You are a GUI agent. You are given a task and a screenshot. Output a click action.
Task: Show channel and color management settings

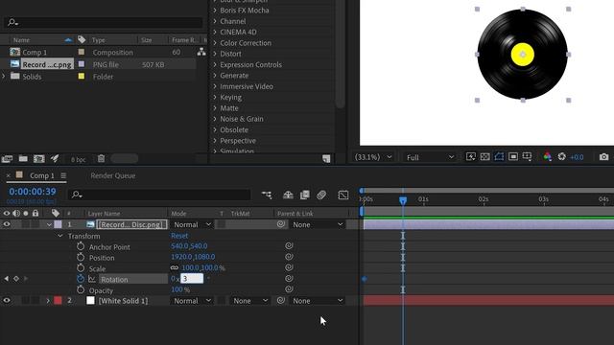tap(548, 157)
